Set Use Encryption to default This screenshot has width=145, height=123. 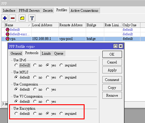coord(16,114)
